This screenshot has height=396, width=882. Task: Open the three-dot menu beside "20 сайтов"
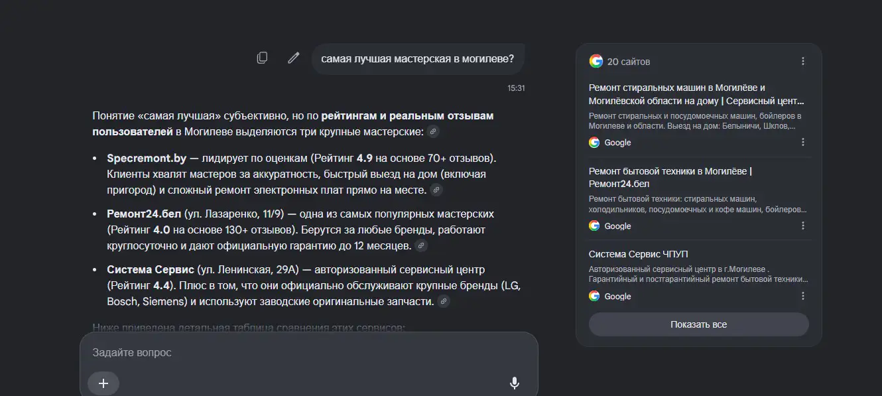click(x=802, y=61)
